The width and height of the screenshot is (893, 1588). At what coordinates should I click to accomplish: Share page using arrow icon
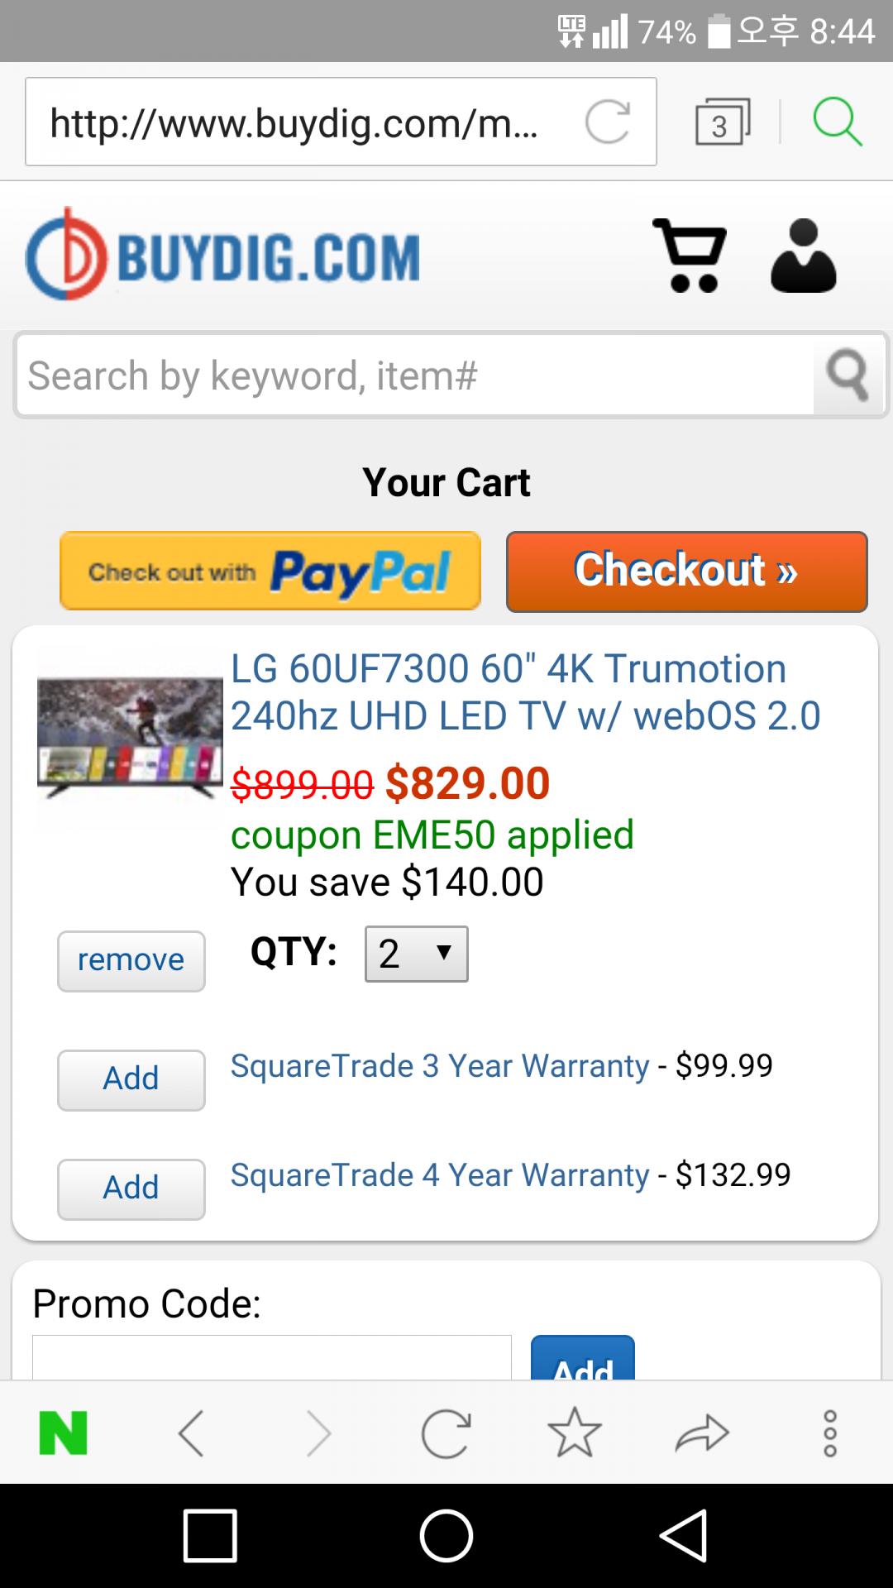702,1433
